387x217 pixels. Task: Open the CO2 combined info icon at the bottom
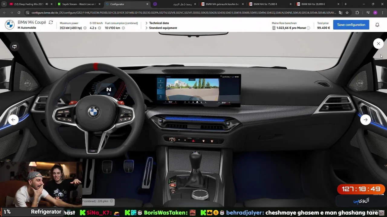[x=111, y=201]
